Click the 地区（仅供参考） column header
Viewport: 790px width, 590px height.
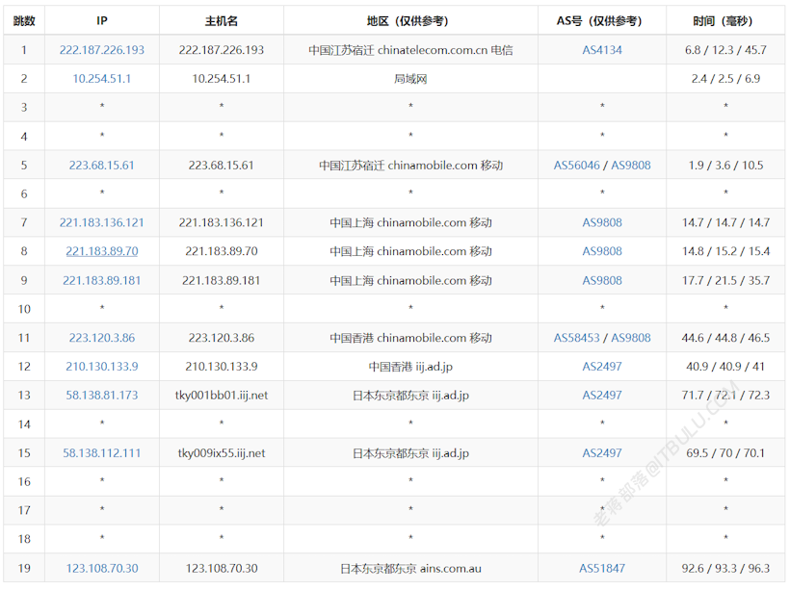pyautogui.click(x=410, y=20)
